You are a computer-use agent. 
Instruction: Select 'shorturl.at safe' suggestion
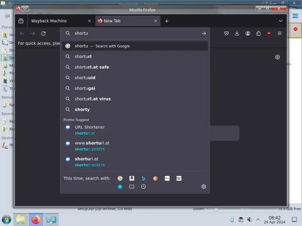tap(135, 67)
